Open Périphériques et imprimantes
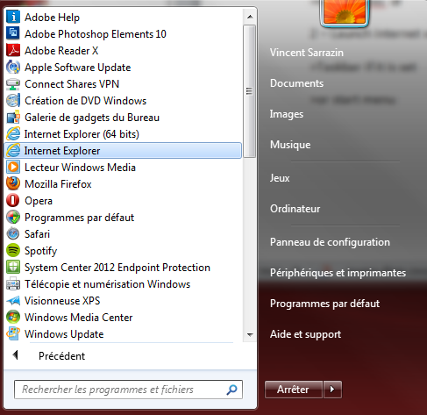 click(338, 273)
